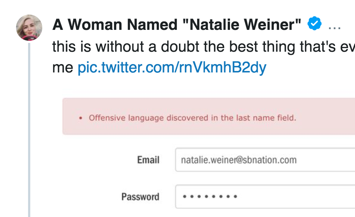Click the Email field label
This screenshot has height=217, width=355.
[148, 160]
